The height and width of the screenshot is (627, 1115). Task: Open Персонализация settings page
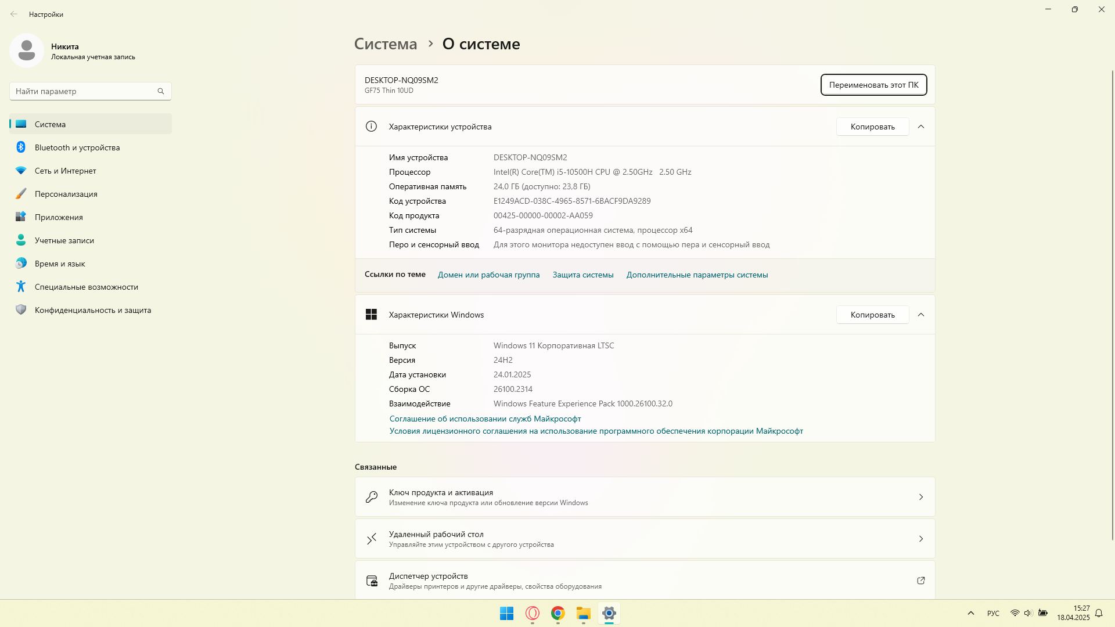[x=91, y=194]
